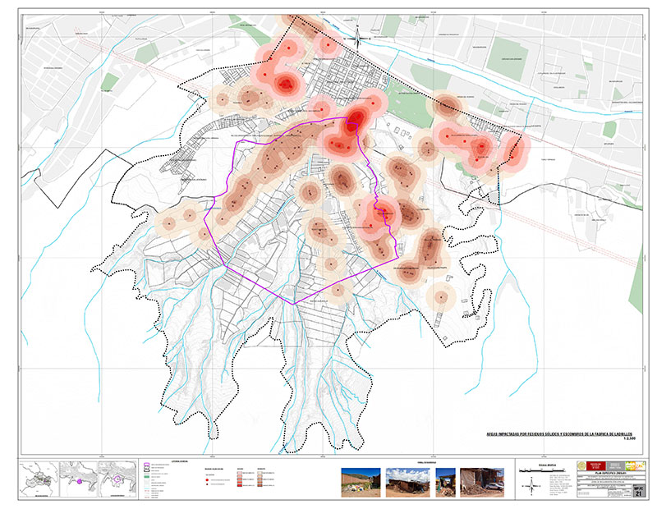This screenshot has height=509, width=657.
Task: Click the darkest red swatch in the legend
Action: pos(240,485)
